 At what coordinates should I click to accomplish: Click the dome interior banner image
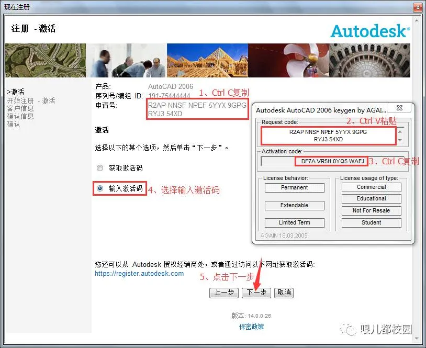(x=370, y=60)
